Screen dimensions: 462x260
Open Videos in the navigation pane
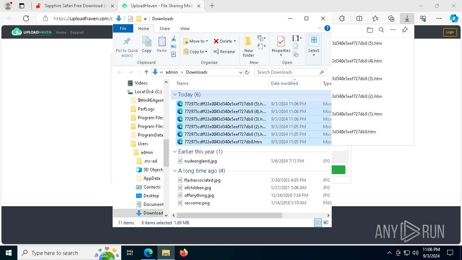[141, 83]
